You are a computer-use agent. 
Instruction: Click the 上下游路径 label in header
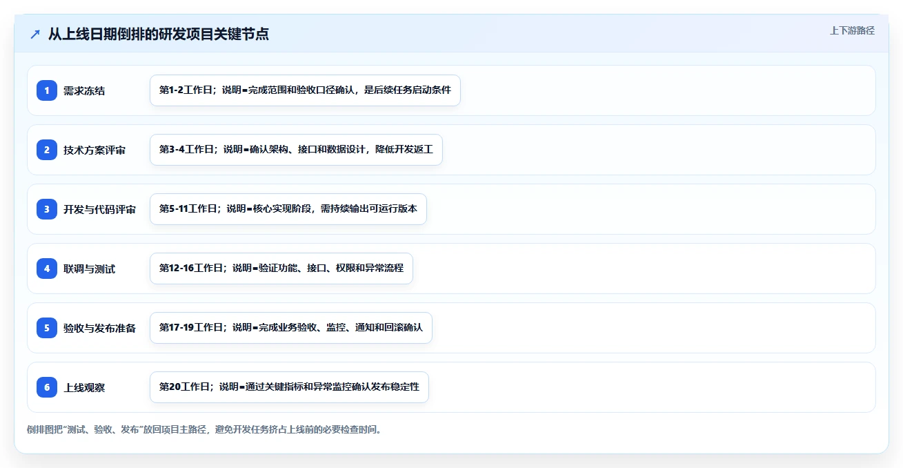coord(852,30)
